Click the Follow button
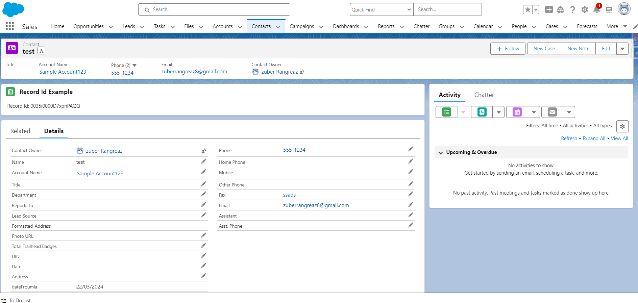This screenshot has width=638, height=303. 508,49
